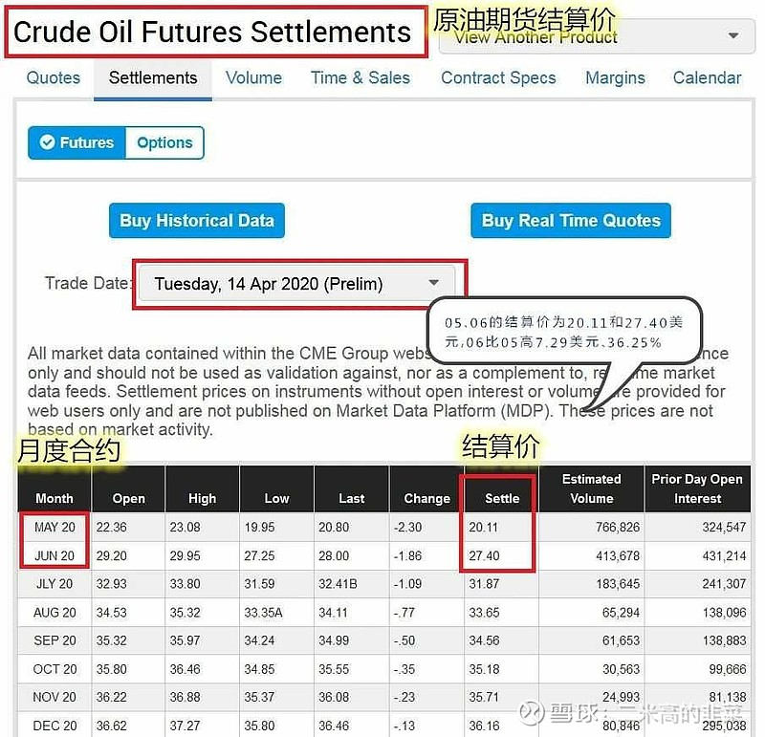Select the Futures toggle button
This screenshot has width=765, height=737.
77,142
